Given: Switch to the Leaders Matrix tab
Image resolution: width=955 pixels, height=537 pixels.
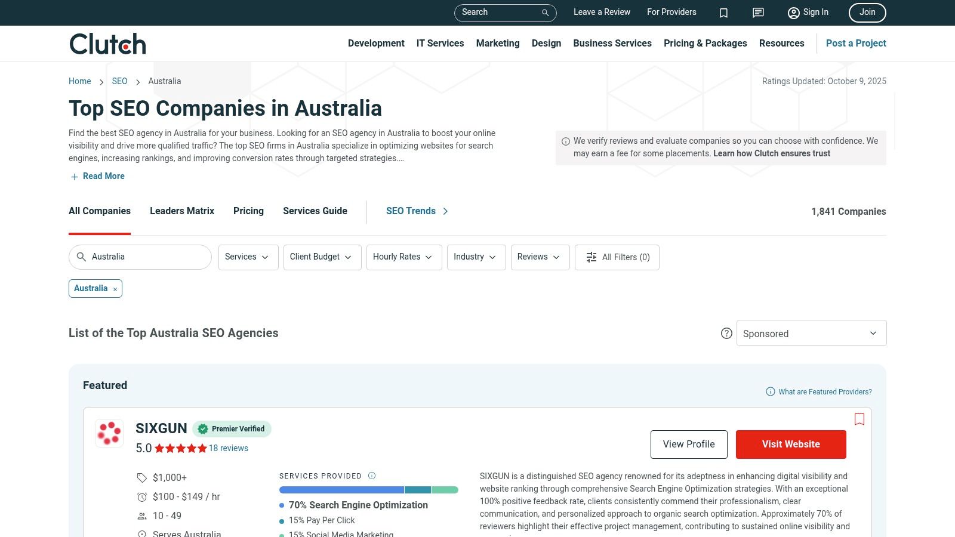Looking at the screenshot, I should [181, 211].
